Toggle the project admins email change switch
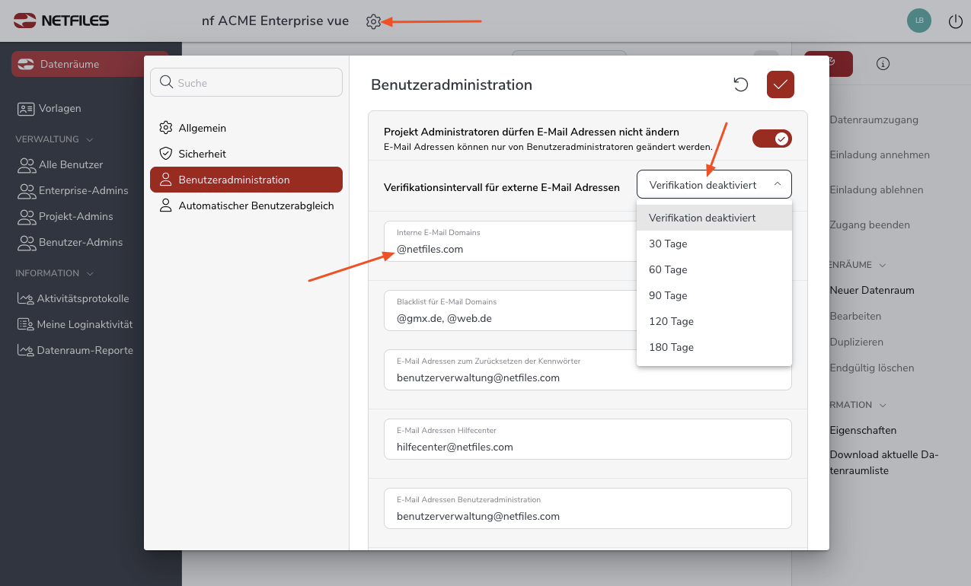 [772, 139]
